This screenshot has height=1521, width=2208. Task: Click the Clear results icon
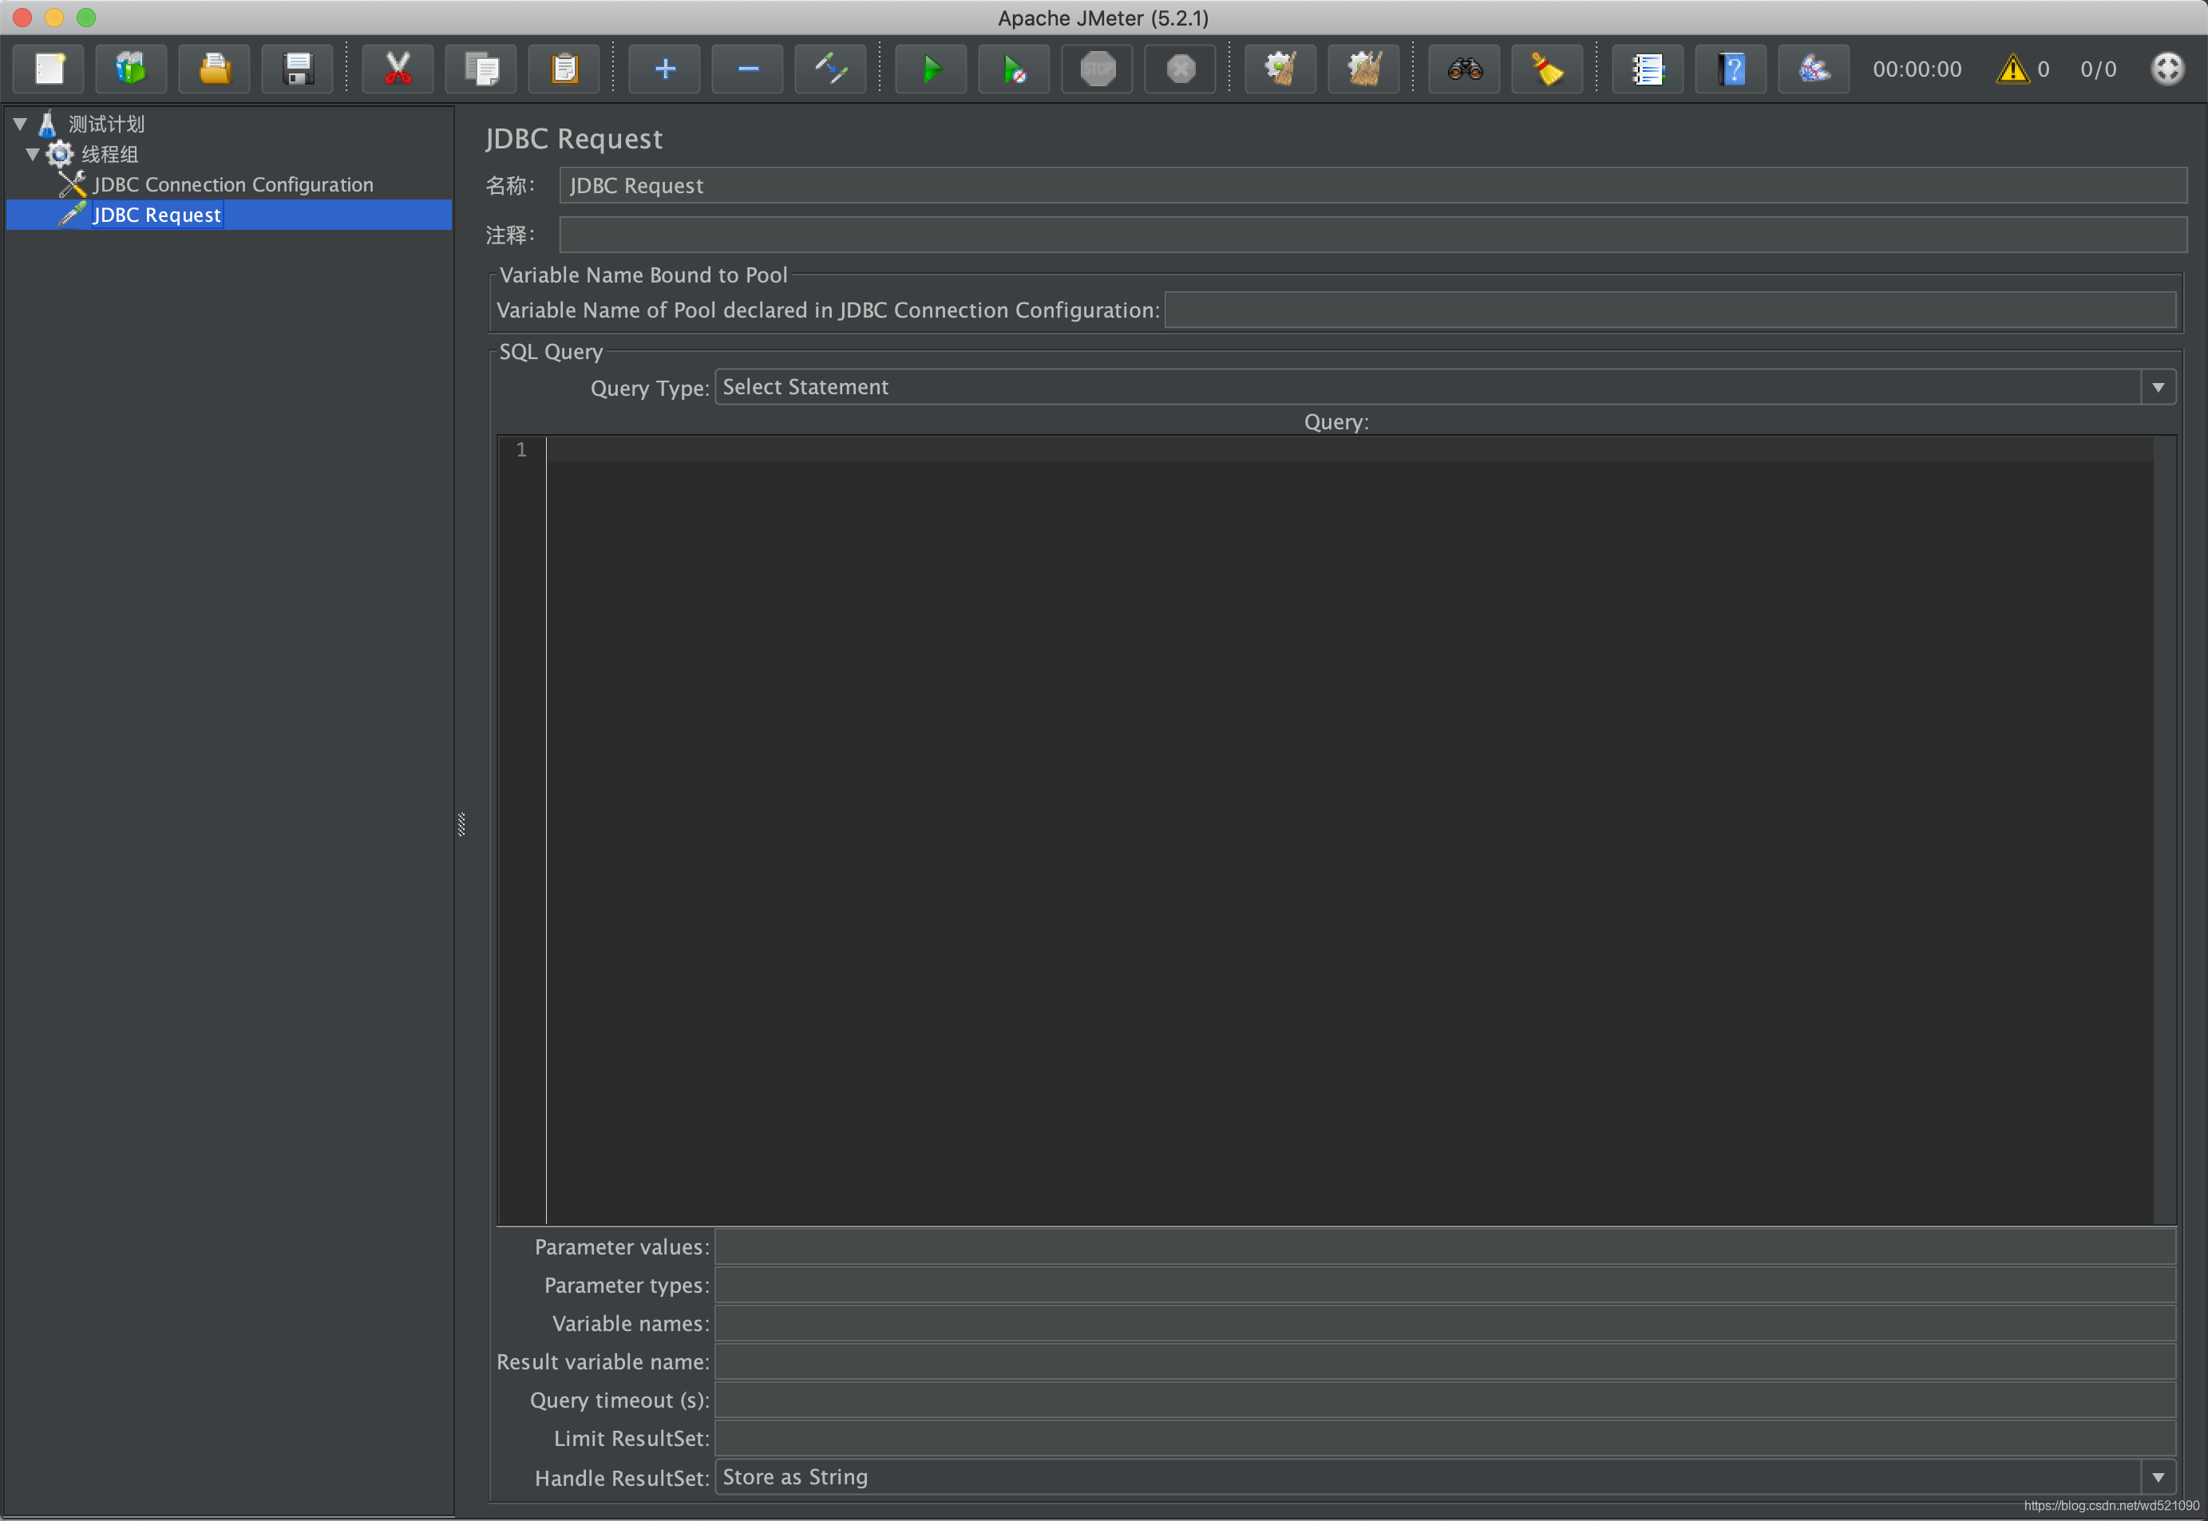click(x=1280, y=69)
